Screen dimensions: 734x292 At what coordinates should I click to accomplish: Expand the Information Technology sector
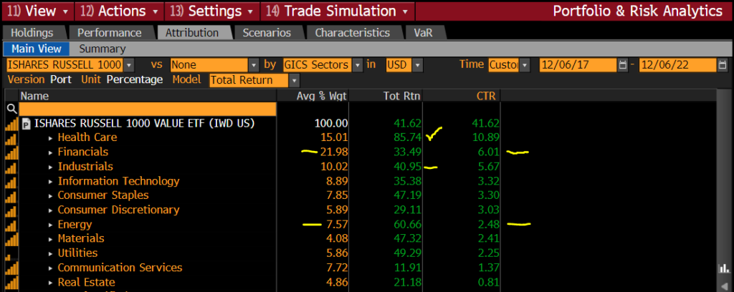pyautogui.click(x=50, y=181)
